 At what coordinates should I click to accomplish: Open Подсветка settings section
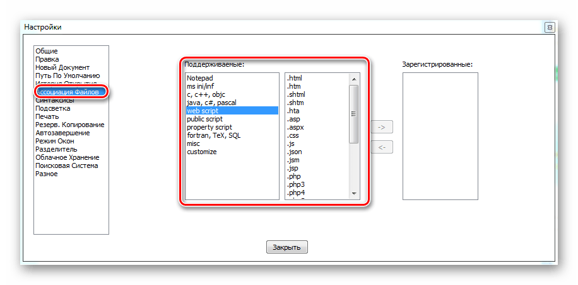click(x=52, y=108)
